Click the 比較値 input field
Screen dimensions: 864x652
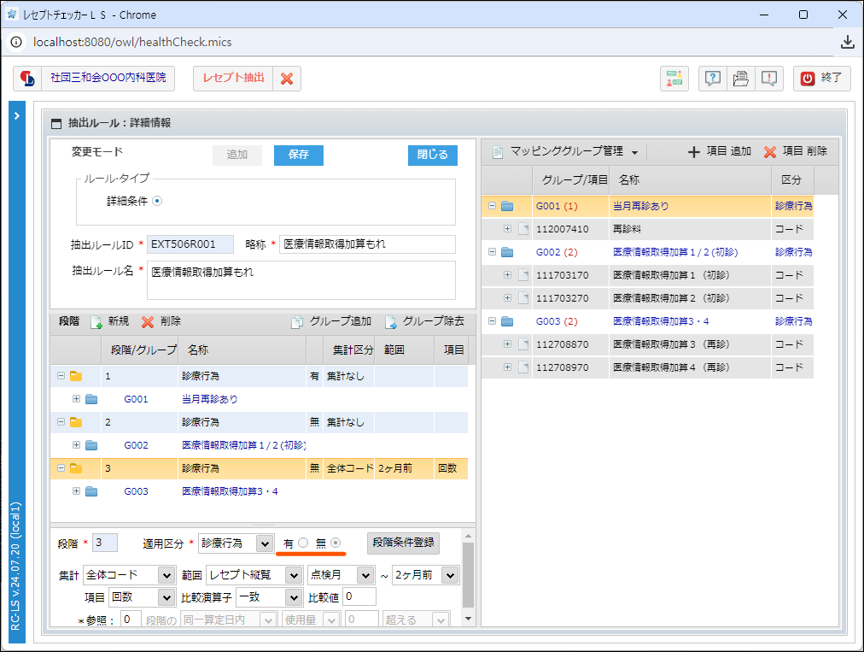tap(359, 596)
